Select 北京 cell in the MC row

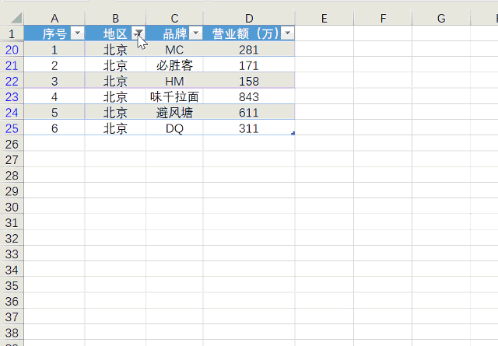pyautogui.click(x=115, y=49)
